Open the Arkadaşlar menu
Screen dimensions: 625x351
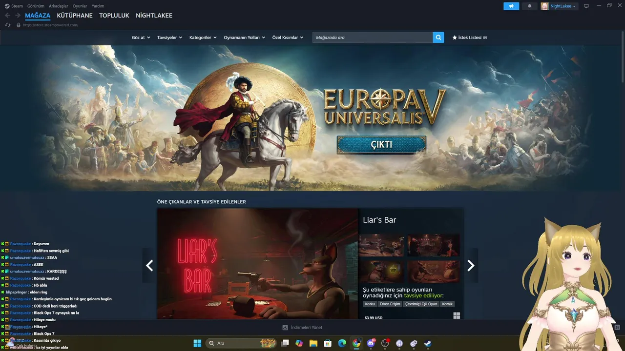point(58,6)
